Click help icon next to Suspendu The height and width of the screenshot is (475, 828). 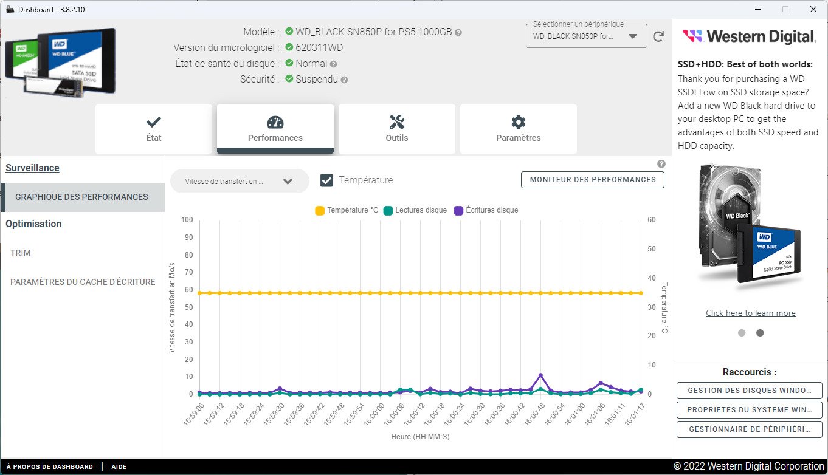click(x=344, y=80)
